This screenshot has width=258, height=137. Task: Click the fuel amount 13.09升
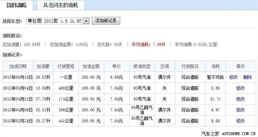tap(43, 88)
